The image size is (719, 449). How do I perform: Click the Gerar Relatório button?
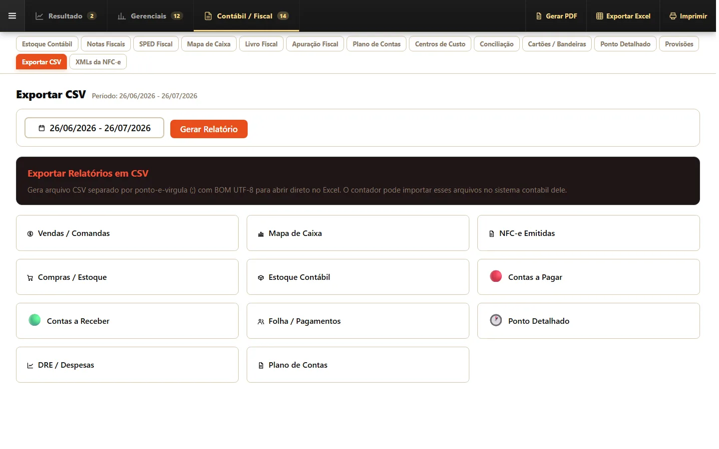coord(209,129)
